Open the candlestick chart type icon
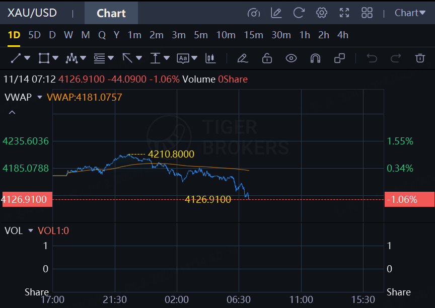The height and width of the screenshot is (308, 435). [210, 58]
